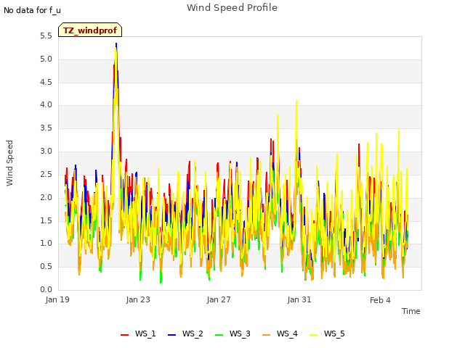Click the blue WS_2 legend swatch

tap(171, 335)
